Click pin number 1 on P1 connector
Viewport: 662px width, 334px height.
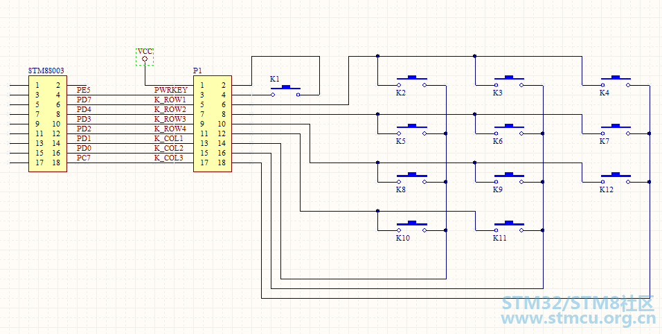click(x=202, y=85)
